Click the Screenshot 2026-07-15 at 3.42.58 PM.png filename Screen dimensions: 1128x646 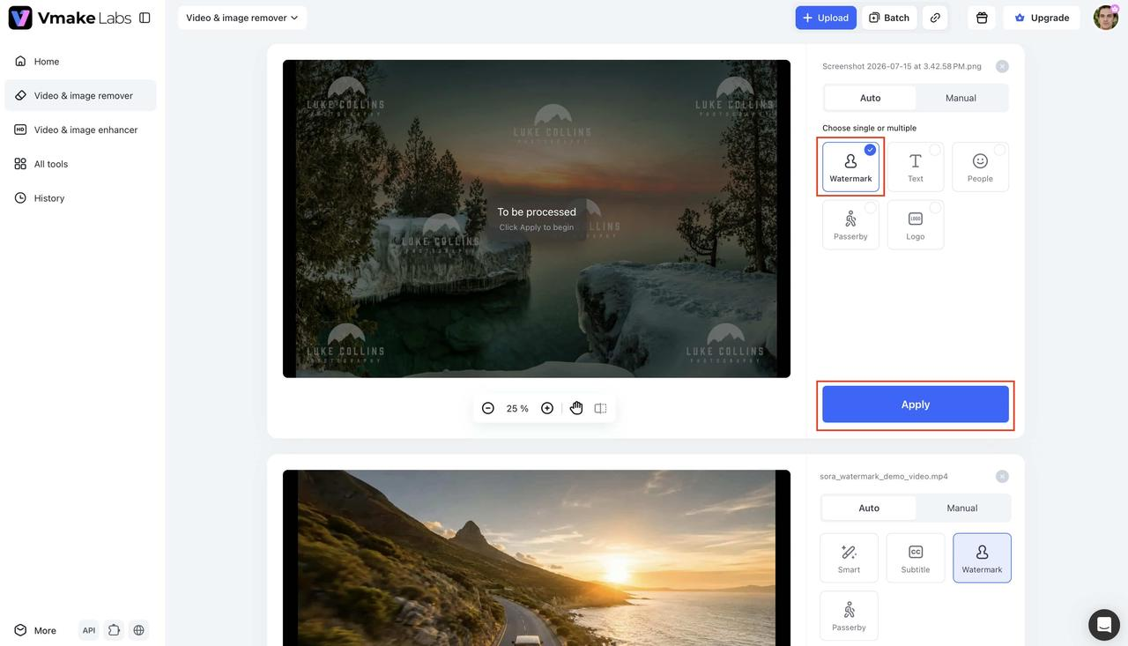click(902, 66)
